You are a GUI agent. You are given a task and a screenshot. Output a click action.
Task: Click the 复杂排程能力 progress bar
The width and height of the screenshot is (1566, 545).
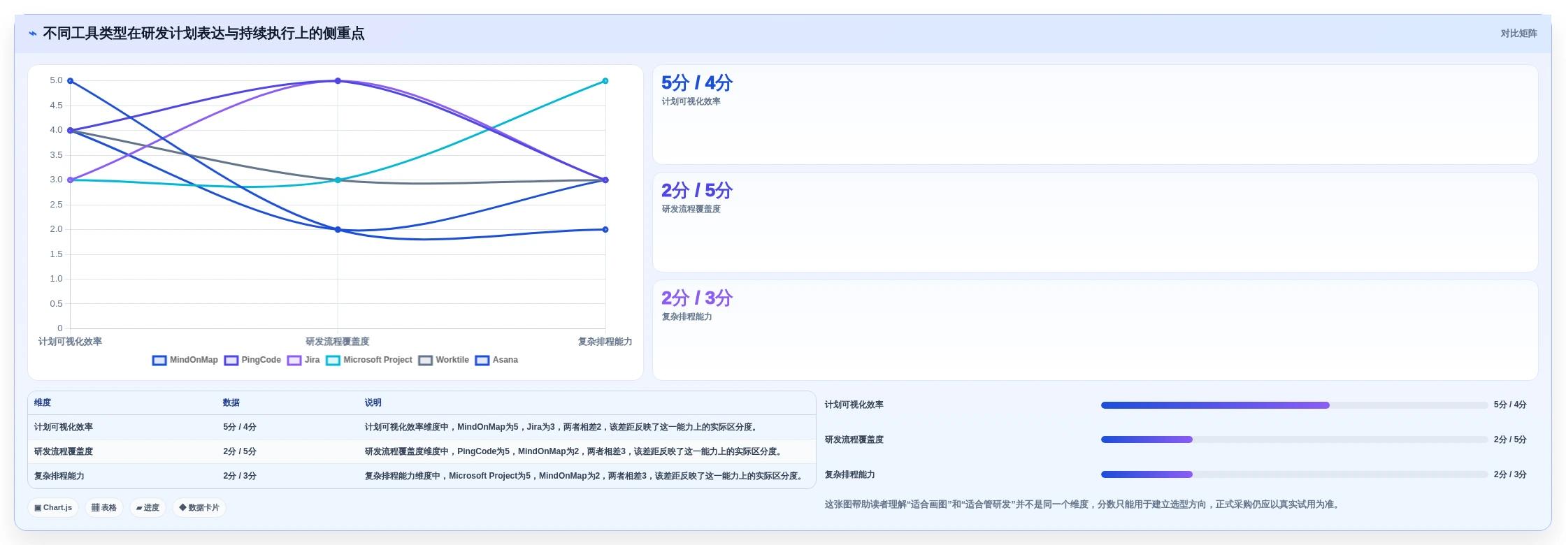coord(1294,474)
